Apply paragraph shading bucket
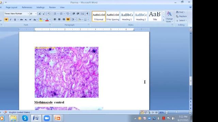 pos(79,19)
